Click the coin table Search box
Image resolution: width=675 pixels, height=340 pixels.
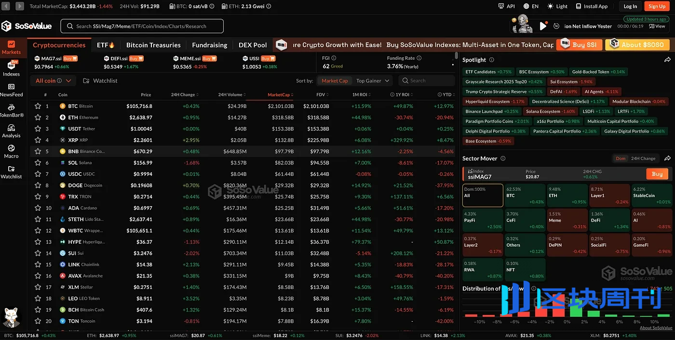point(426,80)
